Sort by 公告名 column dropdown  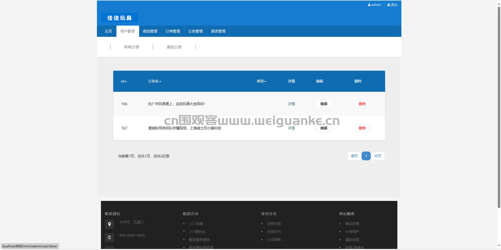coord(160,81)
